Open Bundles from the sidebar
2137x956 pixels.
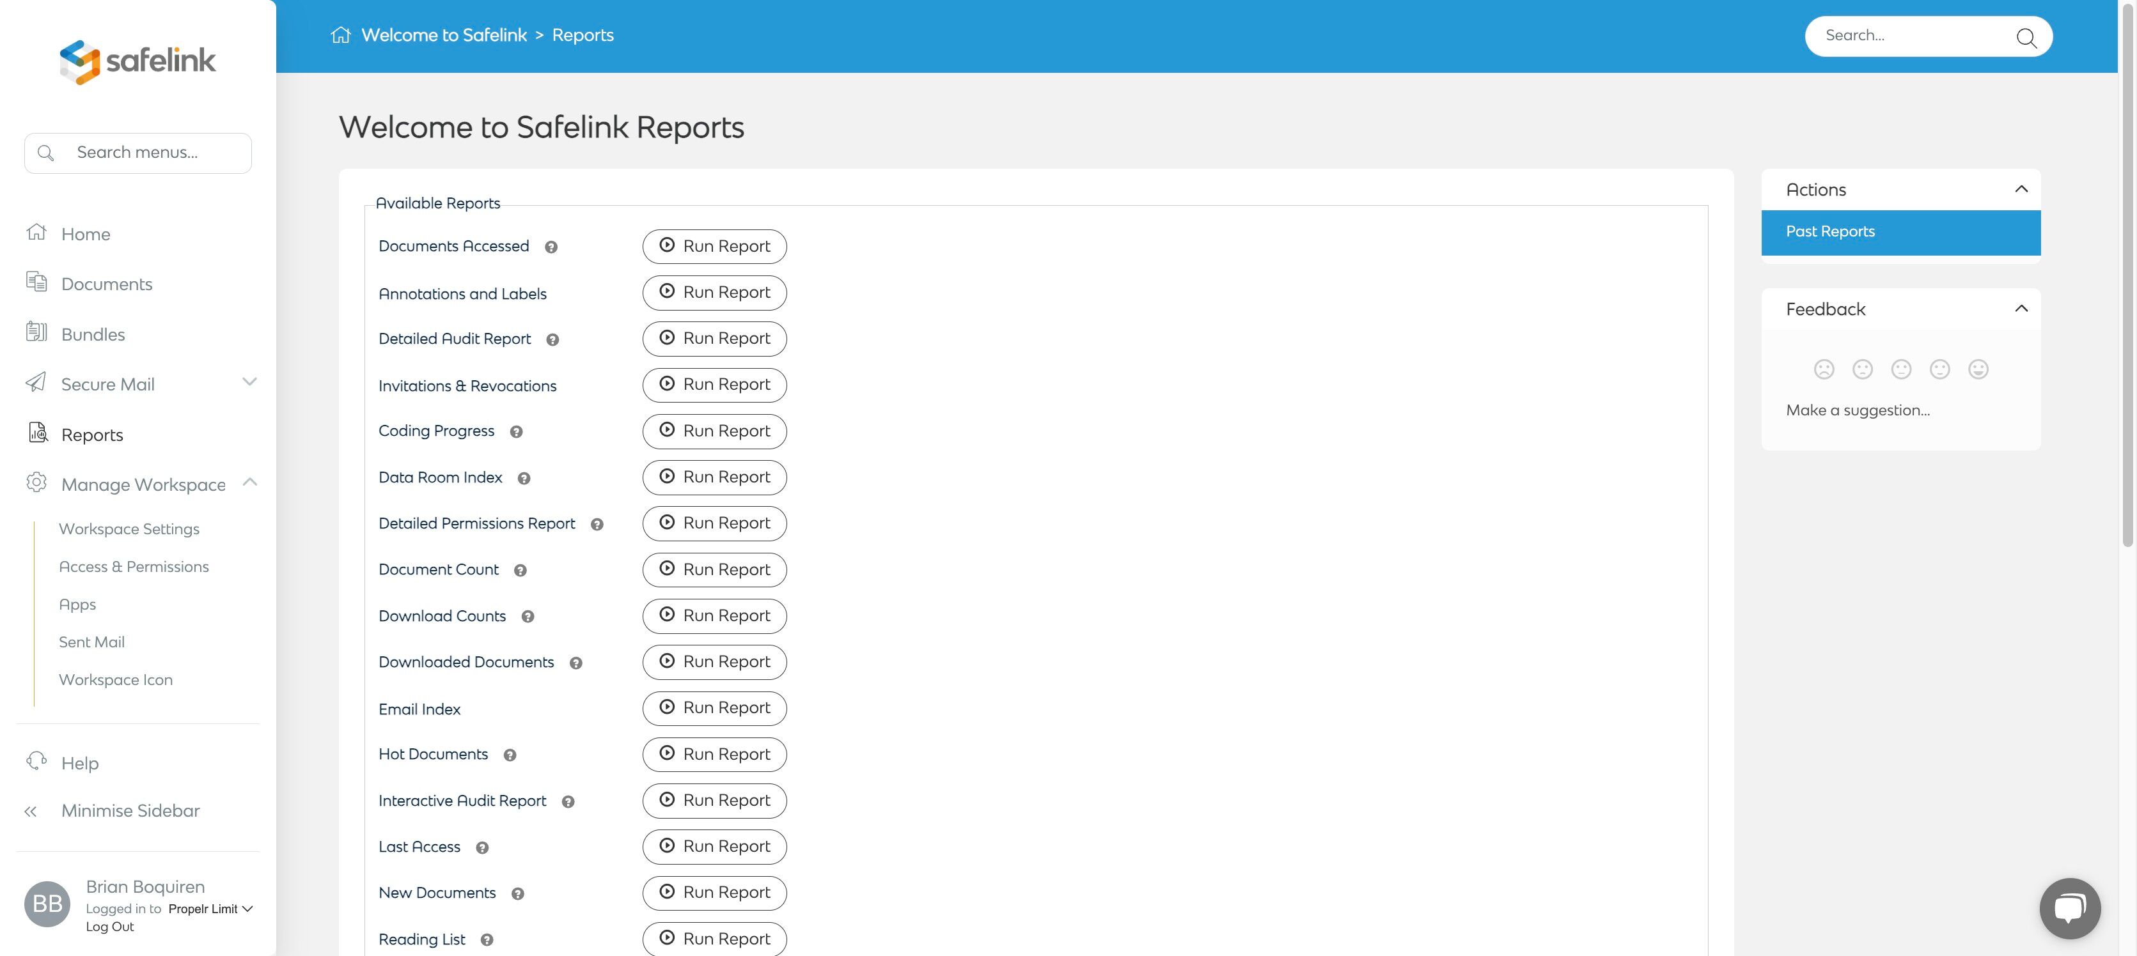click(x=93, y=334)
